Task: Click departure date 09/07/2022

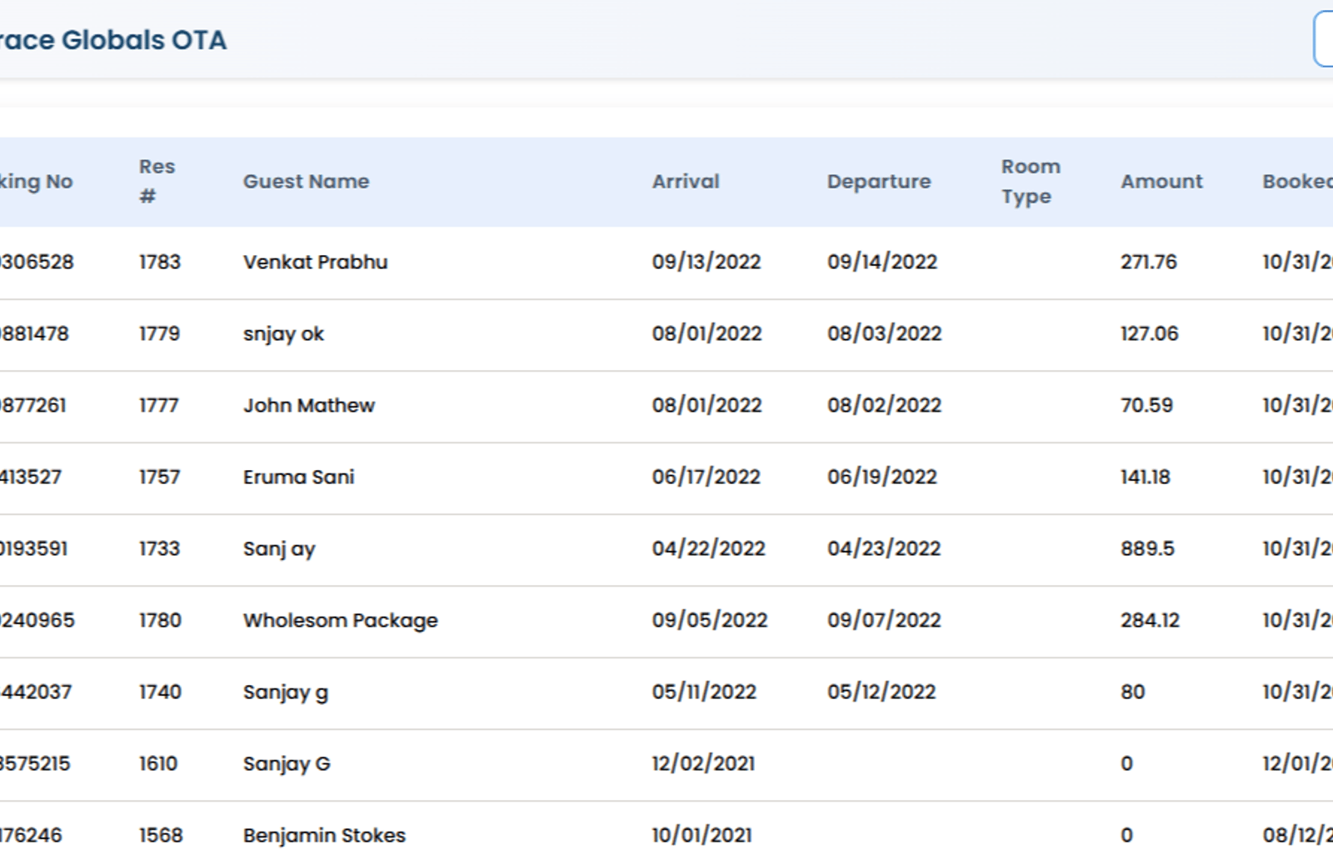Action: pyautogui.click(x=884, y=620)
